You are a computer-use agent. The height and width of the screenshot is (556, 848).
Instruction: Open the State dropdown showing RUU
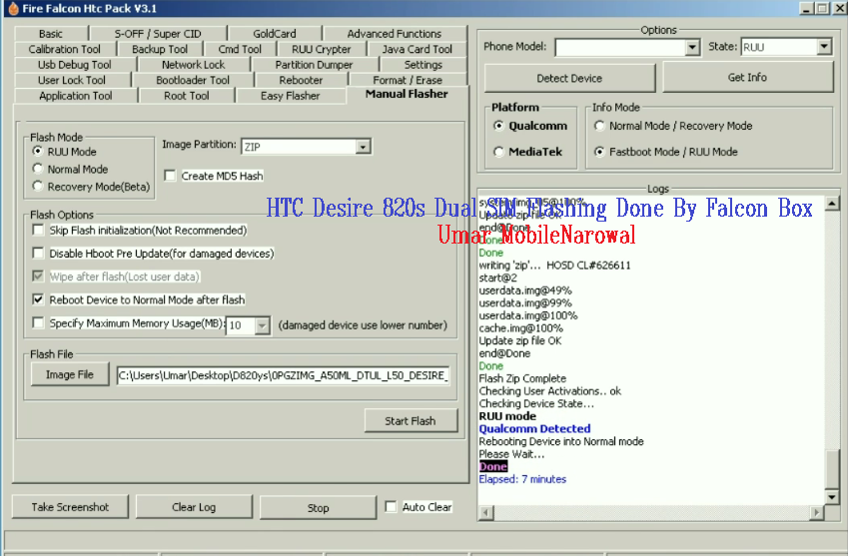[824, 47]
